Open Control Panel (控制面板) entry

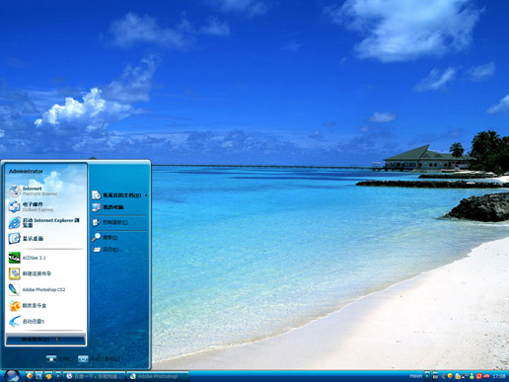119,223
